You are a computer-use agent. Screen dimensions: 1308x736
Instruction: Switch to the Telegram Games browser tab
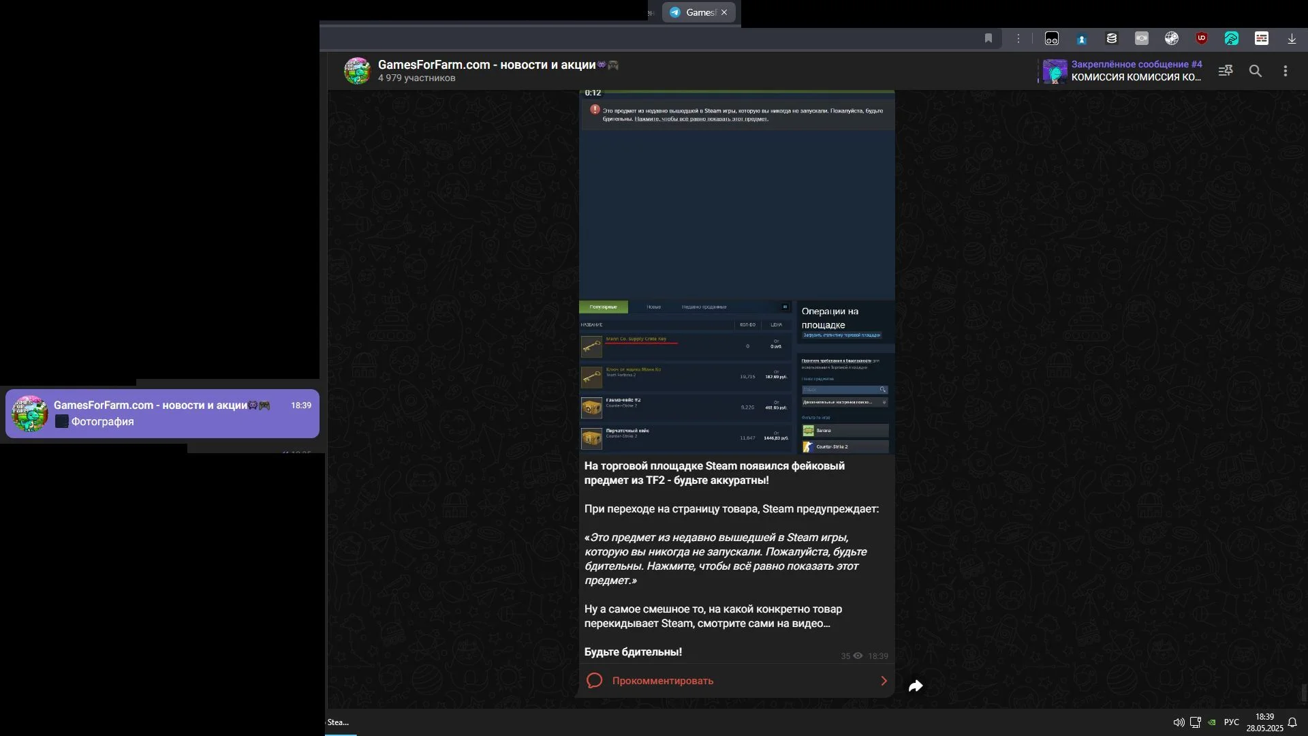point(699,12)
